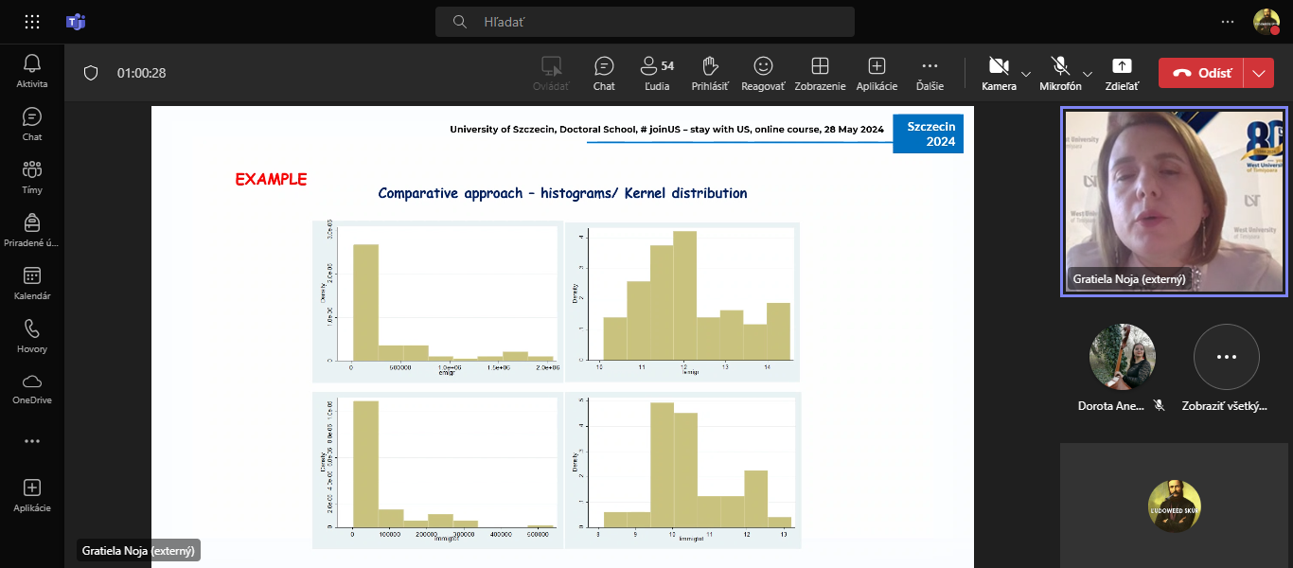Unmute the Mikrofón
This screenshot has width=1293, height=568.
click(x=1060, y=73)
